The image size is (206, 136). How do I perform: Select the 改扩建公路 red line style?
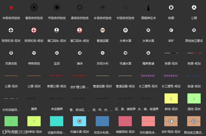click(79, 76)
